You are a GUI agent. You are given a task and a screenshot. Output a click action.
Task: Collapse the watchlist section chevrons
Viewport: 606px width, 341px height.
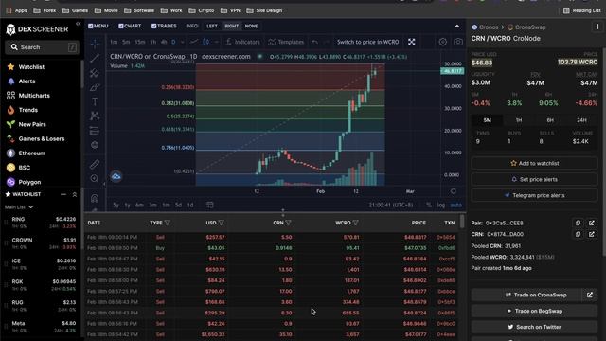(75, 194)
